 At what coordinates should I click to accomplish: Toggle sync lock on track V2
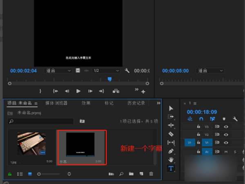pos(217,135)
